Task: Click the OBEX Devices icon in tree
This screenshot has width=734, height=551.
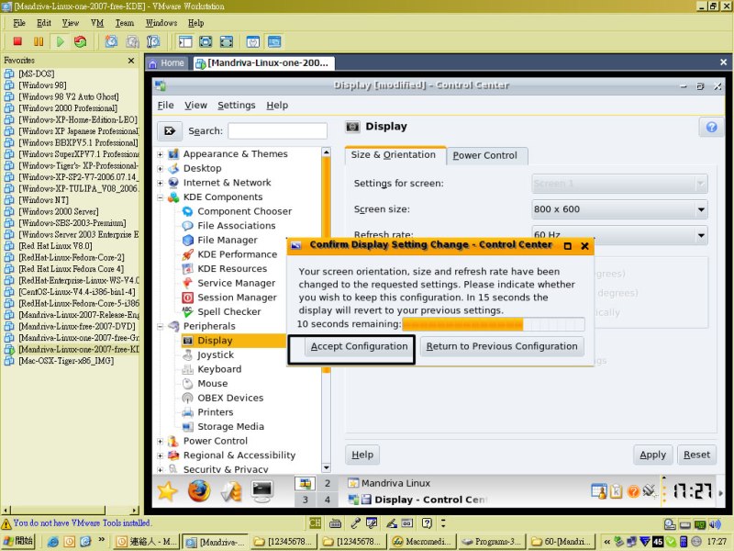Action: (x=188, y=399)
